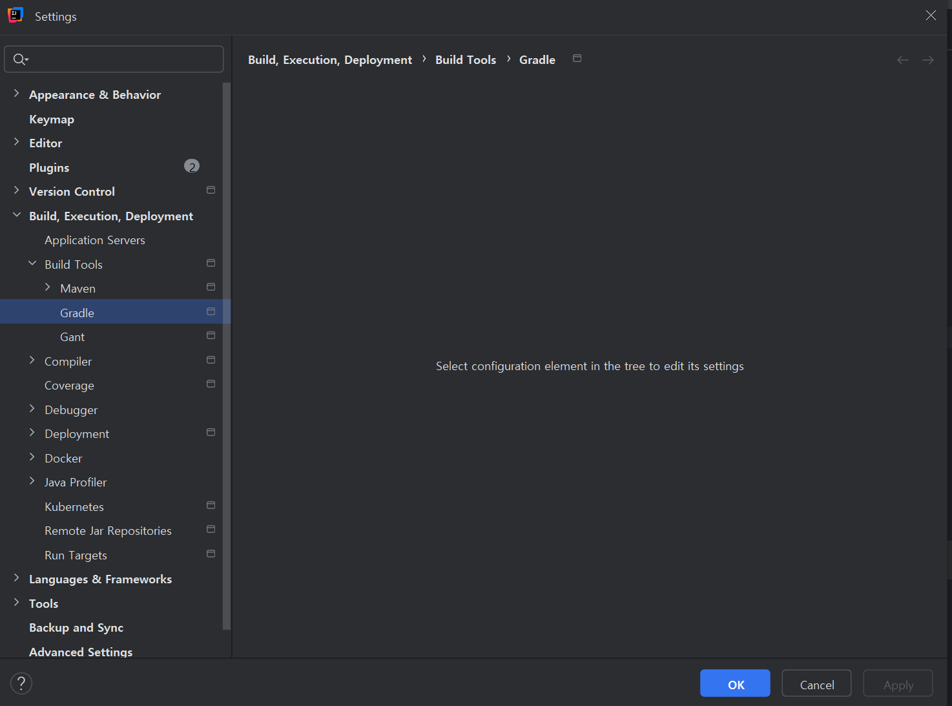Image resolution: width=952 pixels, height=706 pixels.
Task: Open Kubernetes settings
Action: [74, 507]
